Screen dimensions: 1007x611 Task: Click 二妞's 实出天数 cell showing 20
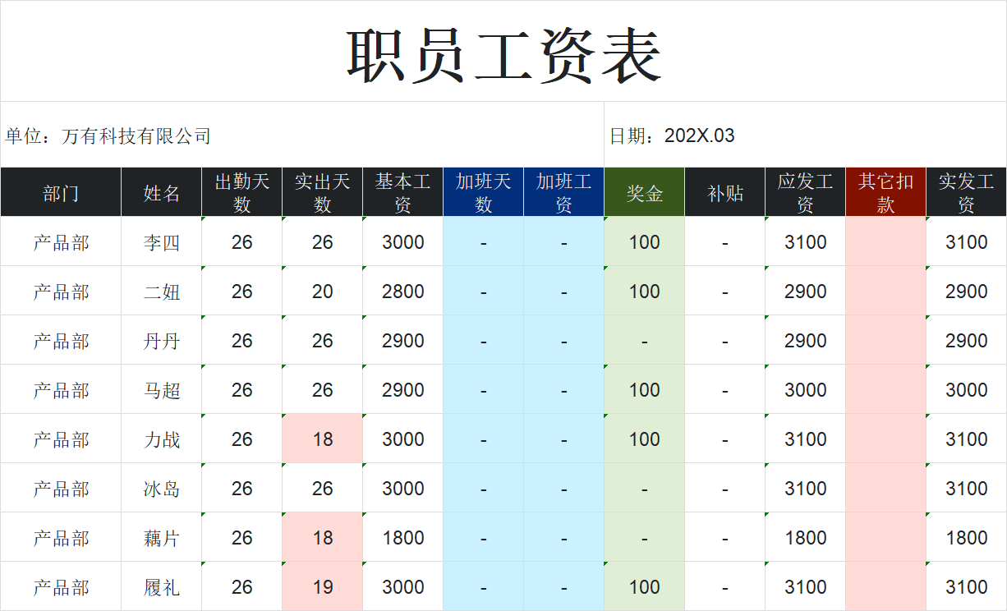[322, 291]
